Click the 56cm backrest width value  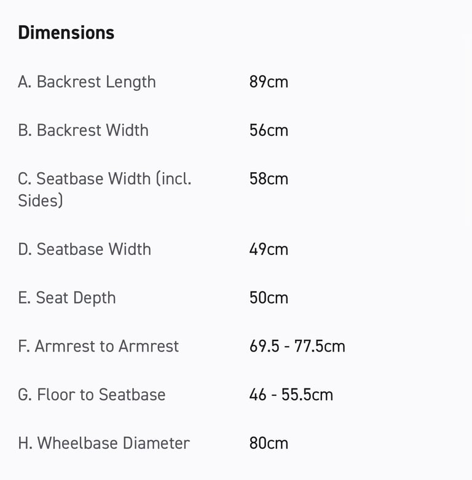pyautogui.click(x=269, y=130)
